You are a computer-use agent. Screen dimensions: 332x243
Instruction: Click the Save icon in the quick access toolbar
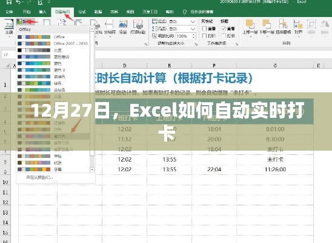pyautogui.click(x=8, y=2)
